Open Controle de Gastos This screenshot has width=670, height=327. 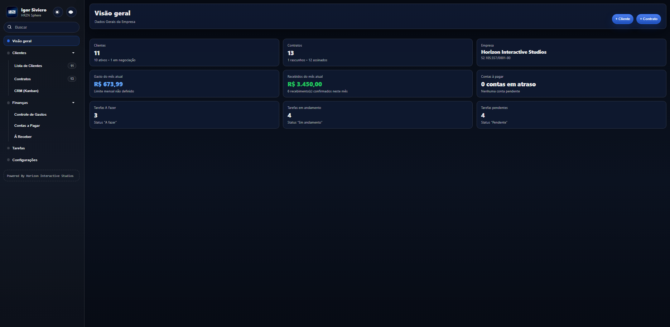click(30, 115)
